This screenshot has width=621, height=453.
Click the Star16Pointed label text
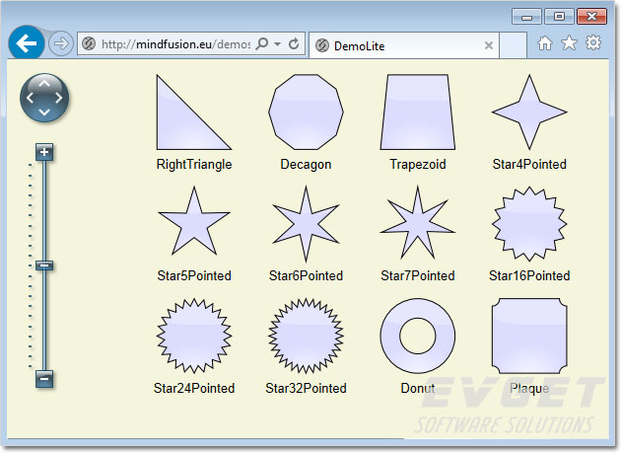pos(529,275)
